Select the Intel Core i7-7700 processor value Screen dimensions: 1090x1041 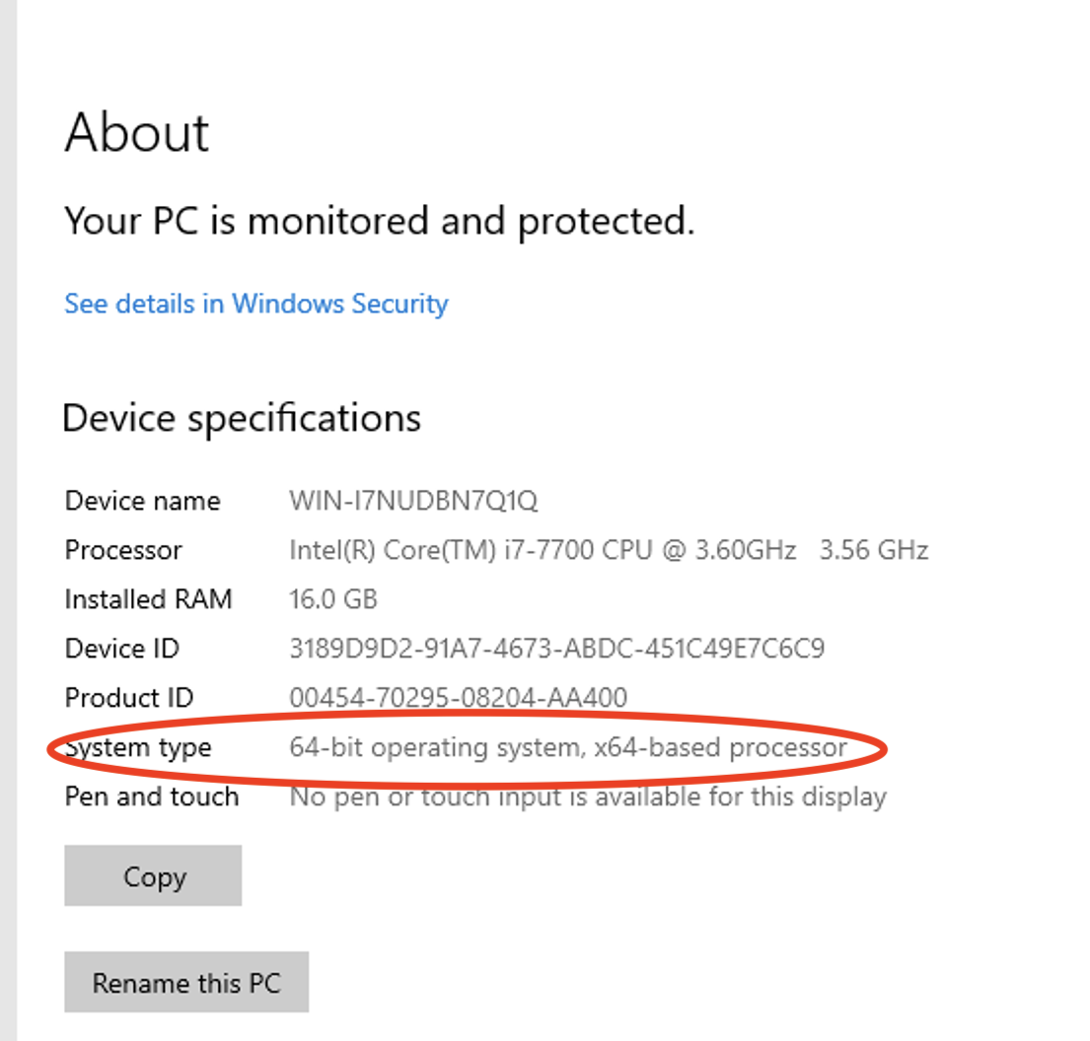608,550
